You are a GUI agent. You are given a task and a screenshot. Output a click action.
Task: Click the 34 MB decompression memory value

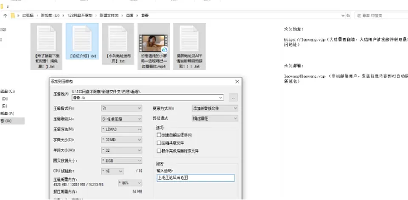tap(137, 192)
